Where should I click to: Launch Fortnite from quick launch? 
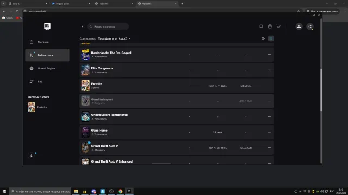pyautogui.click(x=38, y=107)
